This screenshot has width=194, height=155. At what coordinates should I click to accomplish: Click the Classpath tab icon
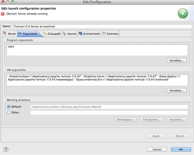pyautogui.click(x=45, y=34)
